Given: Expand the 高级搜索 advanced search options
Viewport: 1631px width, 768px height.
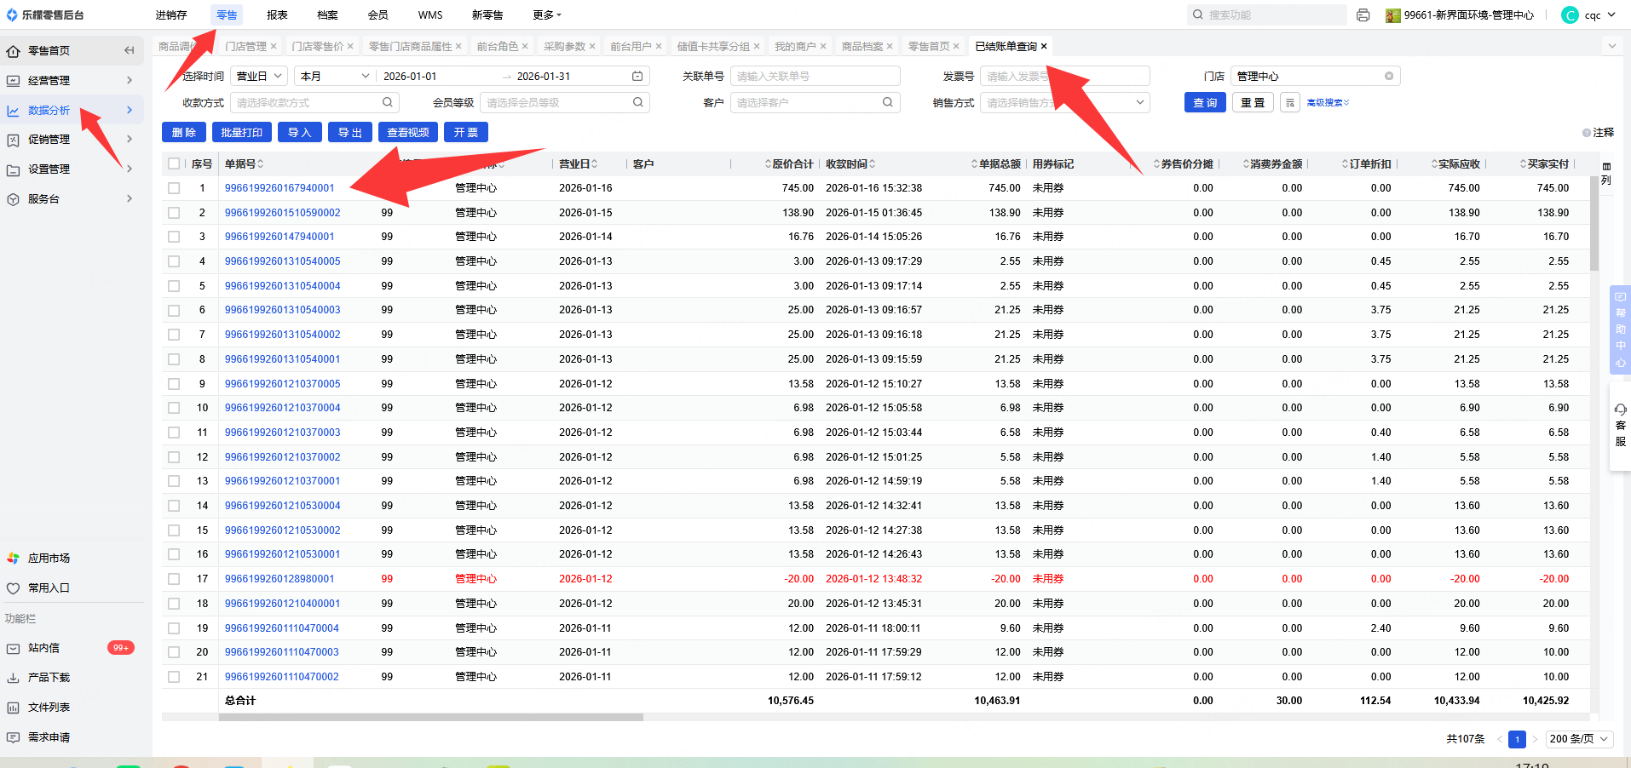Looking at the screenshot, I should point(1328,103).
